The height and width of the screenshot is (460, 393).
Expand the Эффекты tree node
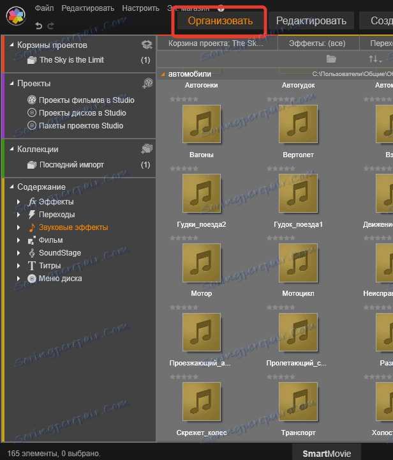[19, 202]
